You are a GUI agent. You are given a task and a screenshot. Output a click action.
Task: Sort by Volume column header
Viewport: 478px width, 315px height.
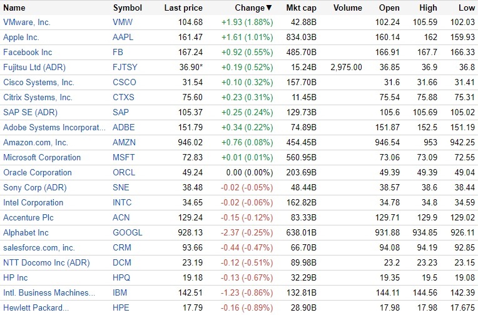point(347,8)
